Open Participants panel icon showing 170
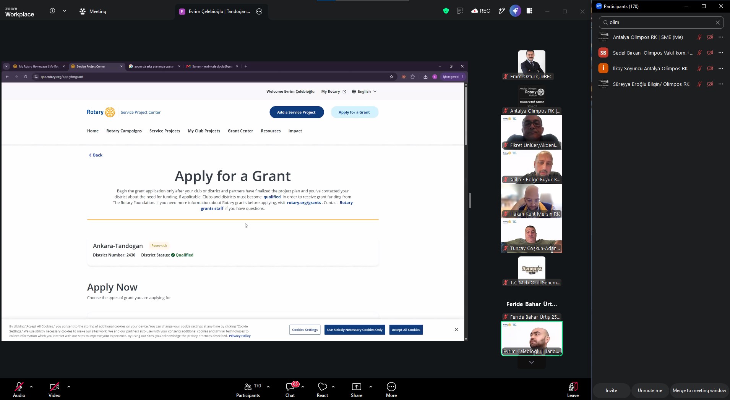The width and height of the screenshot is (730, 400). [x=248, y=390]
